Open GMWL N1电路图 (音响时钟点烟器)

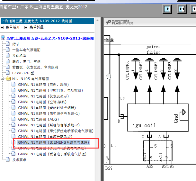(x=47, y=108)
